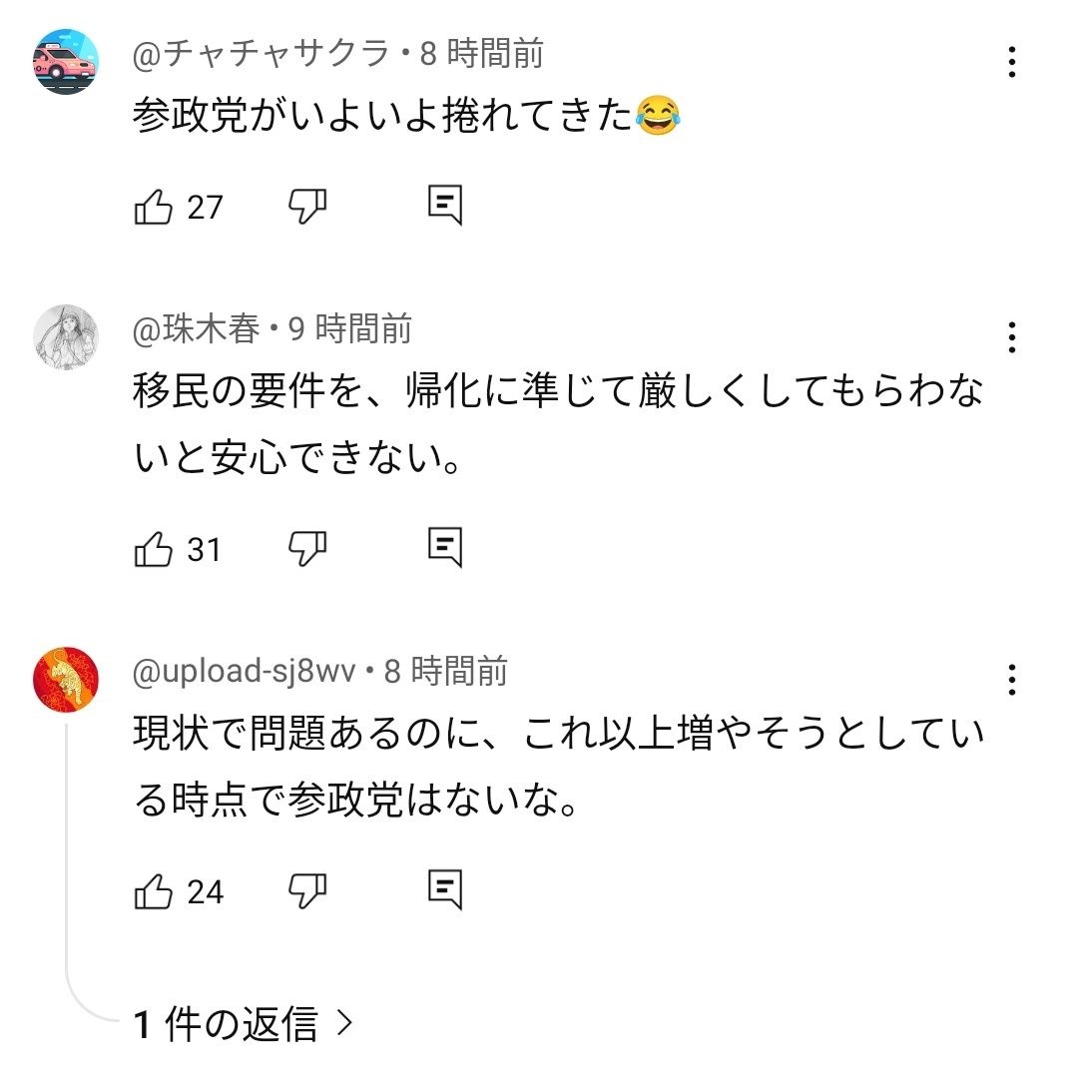
Task: Open more options for @upload-sj8wv comment
Action: click(x=1012, y=680)
